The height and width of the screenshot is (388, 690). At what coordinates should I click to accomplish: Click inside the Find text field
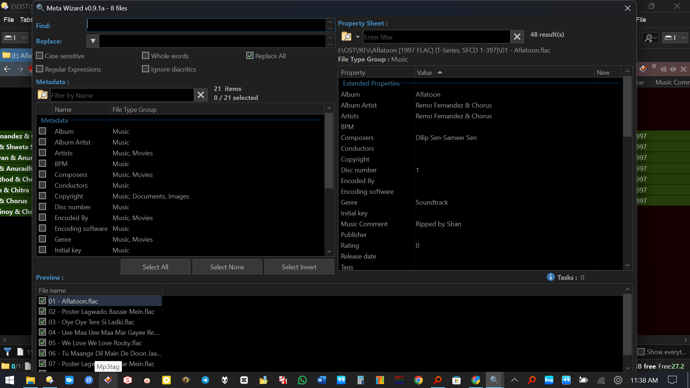pyautogui.click(x=206, y=25)
